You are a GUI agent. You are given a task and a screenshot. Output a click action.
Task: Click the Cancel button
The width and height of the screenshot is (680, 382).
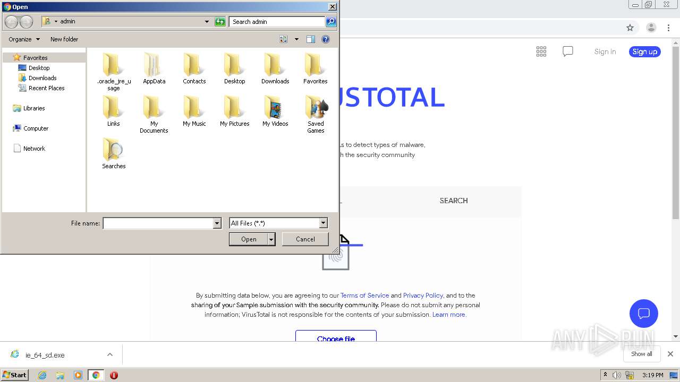pyautogui.click(x=305, y=239)
